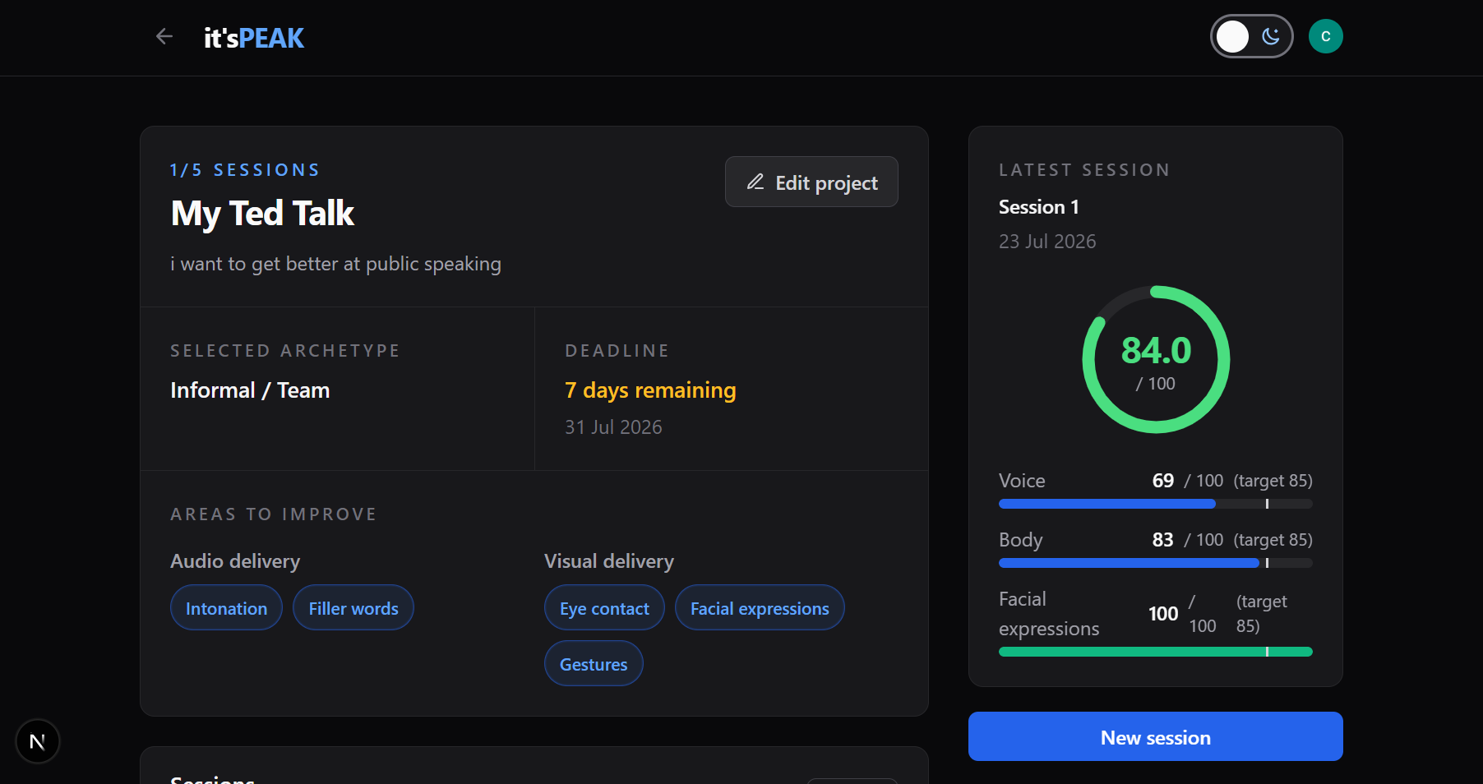Click the 'SELECTED ARCHETYPE' label
This screenshot has height=784, width=1483.
[x=285, y=351]
